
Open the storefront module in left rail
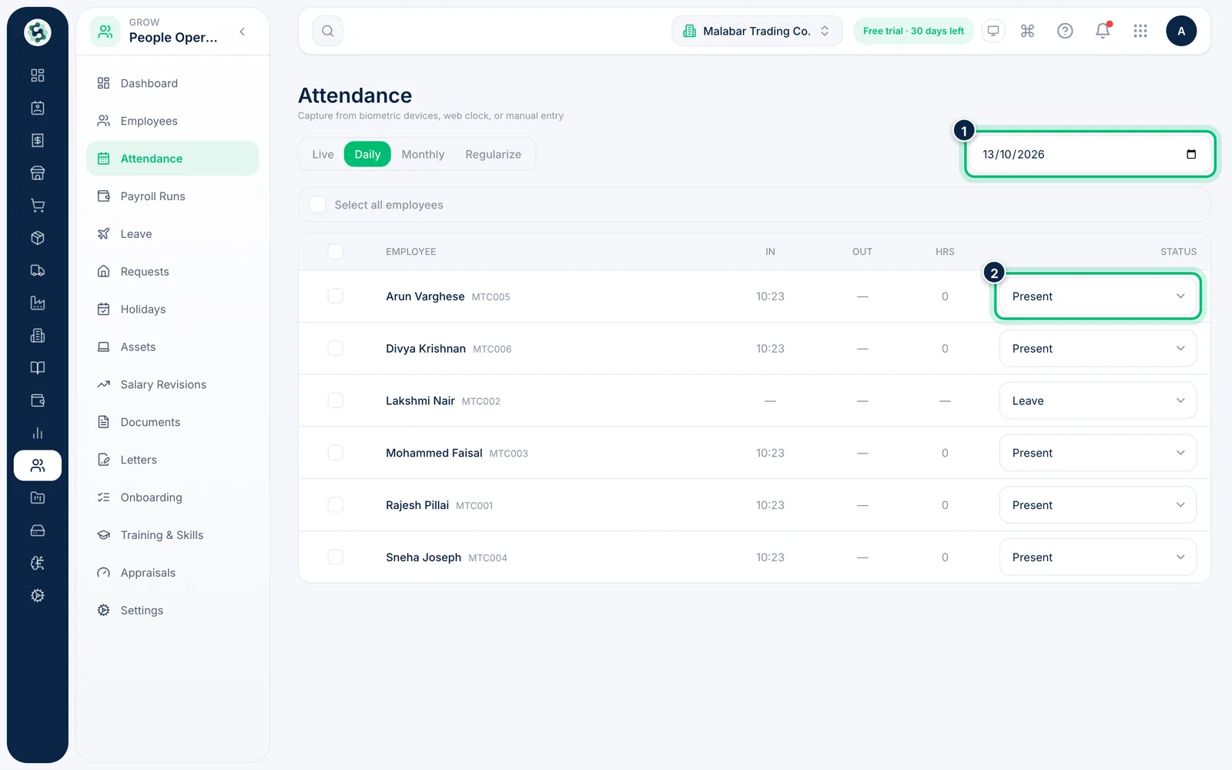click(x=38, y=172)
